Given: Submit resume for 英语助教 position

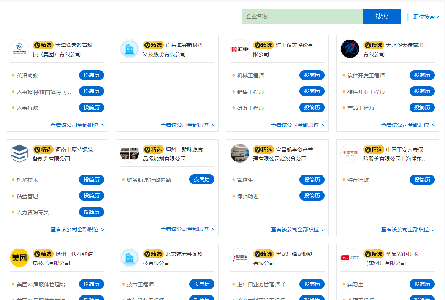Looking at the screenshot, I should coord(92,75).
